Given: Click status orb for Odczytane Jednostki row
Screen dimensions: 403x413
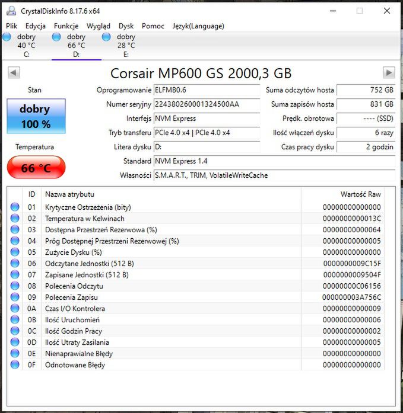Looking at the screenshot, I should [x=15, y=264].
